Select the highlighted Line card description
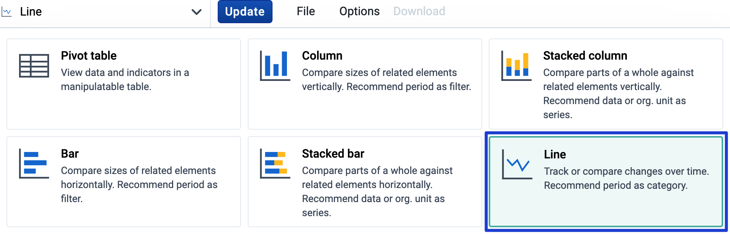The height and width of the screenshot is (234, 730). 626,178
